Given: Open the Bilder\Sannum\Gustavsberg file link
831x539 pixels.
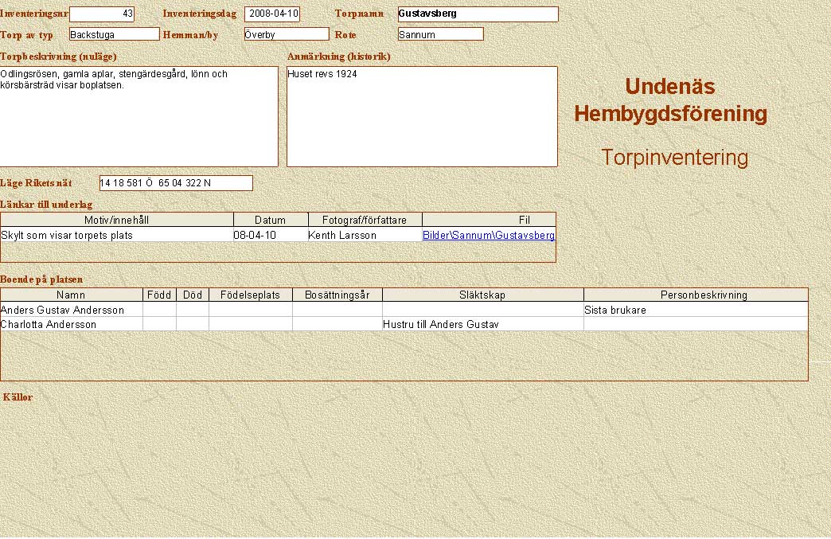Looking at the screenshot, I should 488,236.
